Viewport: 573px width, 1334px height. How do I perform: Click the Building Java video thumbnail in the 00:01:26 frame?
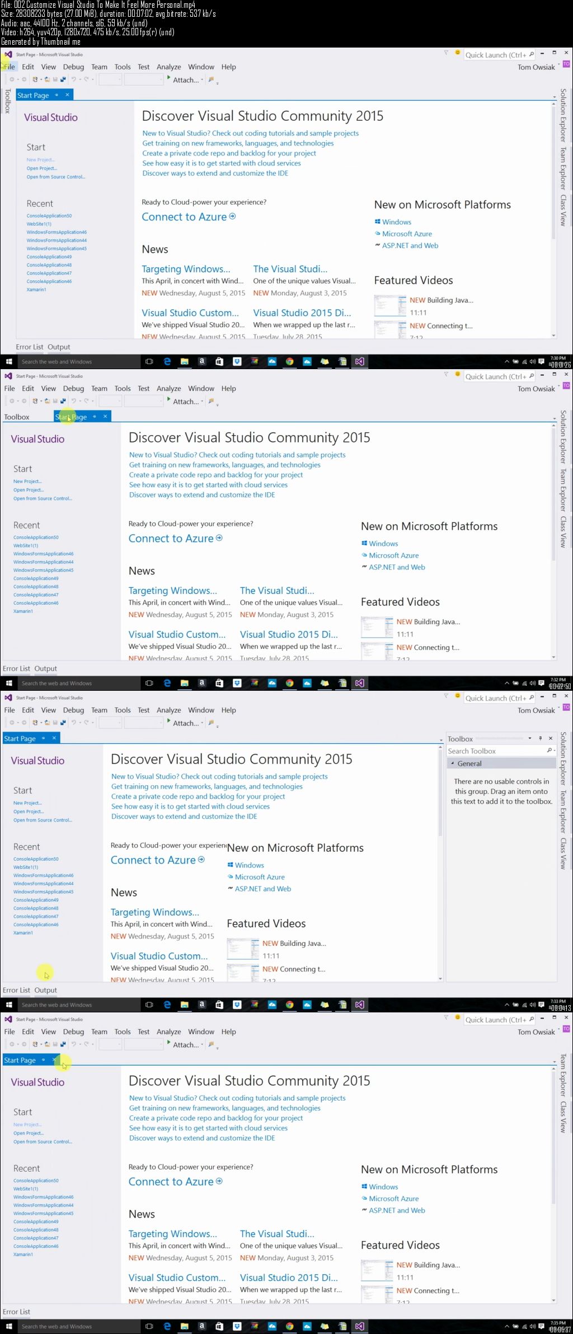[390, 305]
